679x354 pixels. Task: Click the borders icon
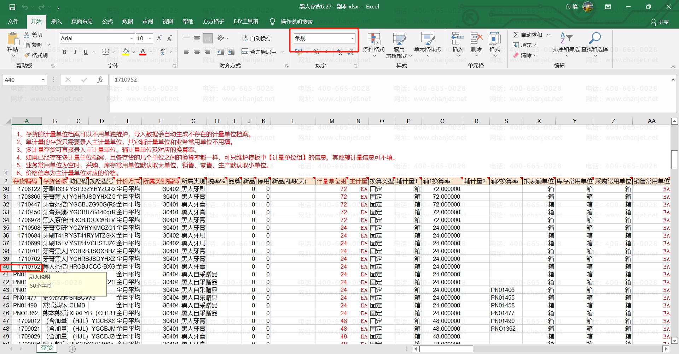105,52
